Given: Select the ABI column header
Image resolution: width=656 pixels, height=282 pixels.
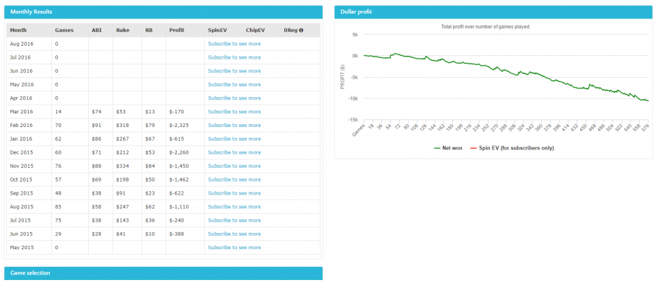Looking at the screenshot, I should pyautogui.click(x=96, y=30).
